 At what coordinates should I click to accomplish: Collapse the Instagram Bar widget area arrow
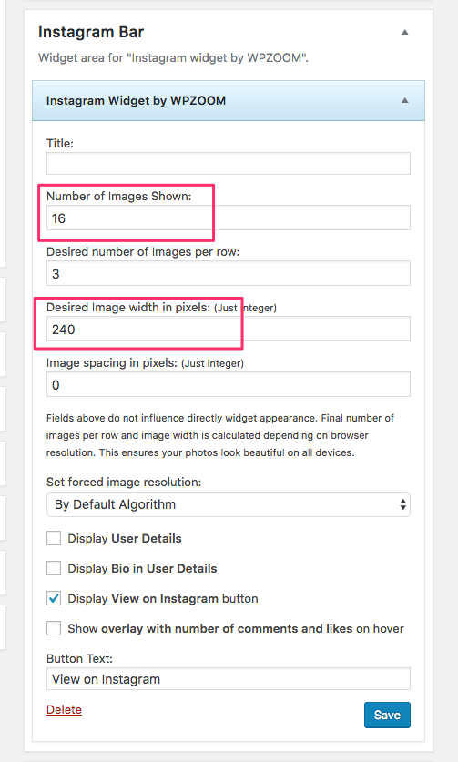coord(404,32)
